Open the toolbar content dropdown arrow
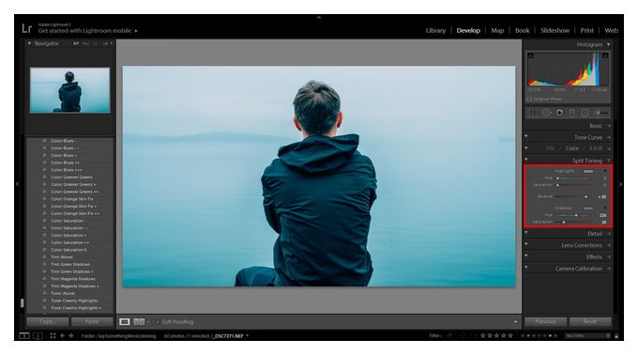 point(515,322)
